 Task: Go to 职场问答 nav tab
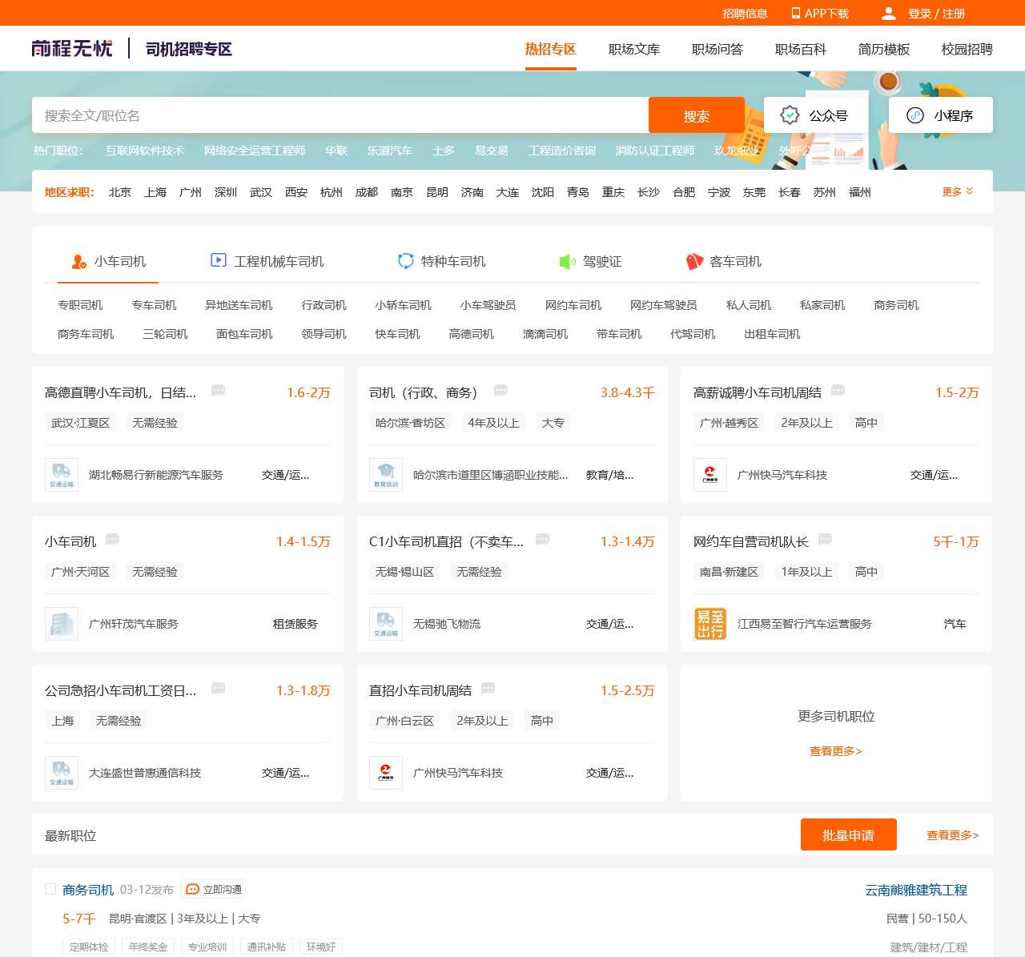pos(717,49)
